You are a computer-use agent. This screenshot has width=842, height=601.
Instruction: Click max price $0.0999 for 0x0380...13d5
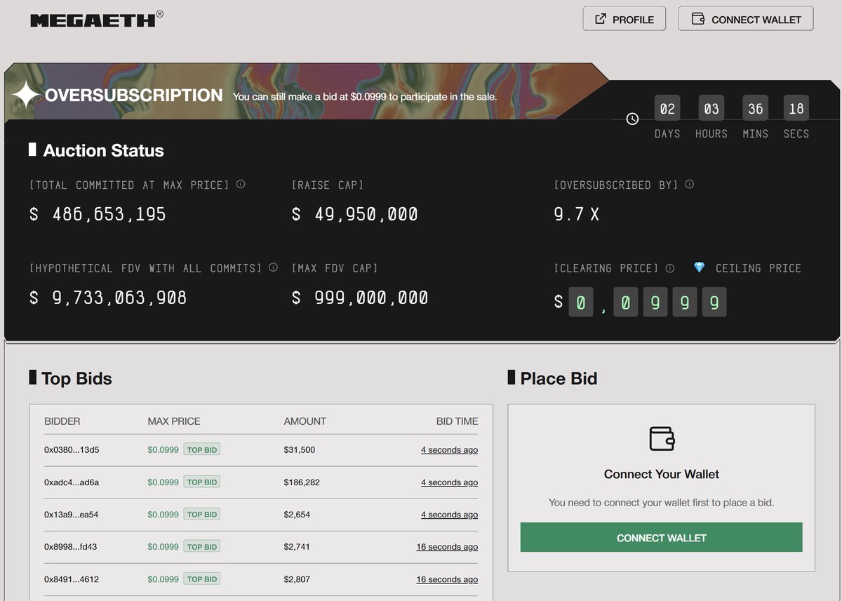coord(163,450)
